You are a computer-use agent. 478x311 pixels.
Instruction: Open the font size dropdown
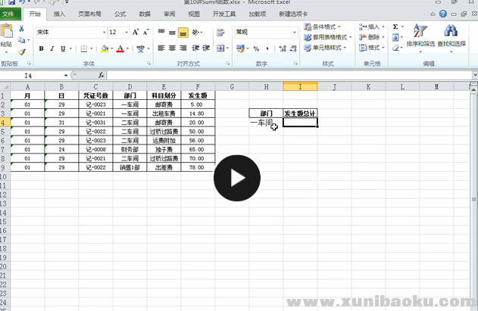coord(125,33)
